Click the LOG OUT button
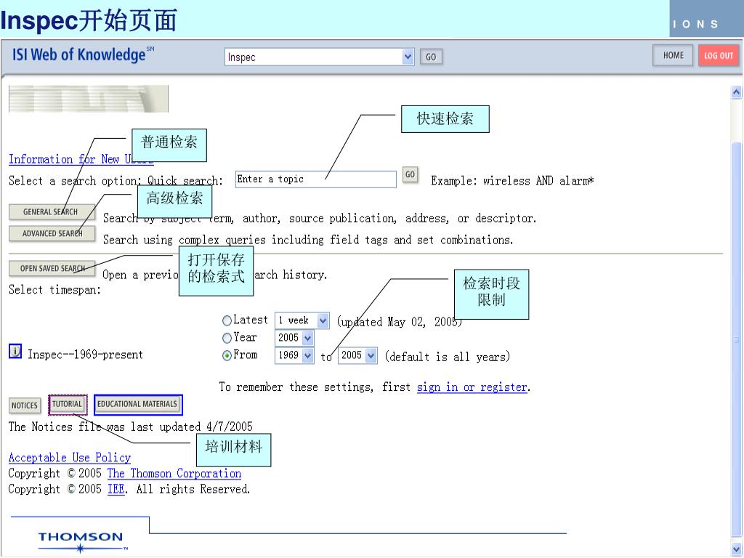This screenshot has width=744, height=558. [x=719, y=55]
